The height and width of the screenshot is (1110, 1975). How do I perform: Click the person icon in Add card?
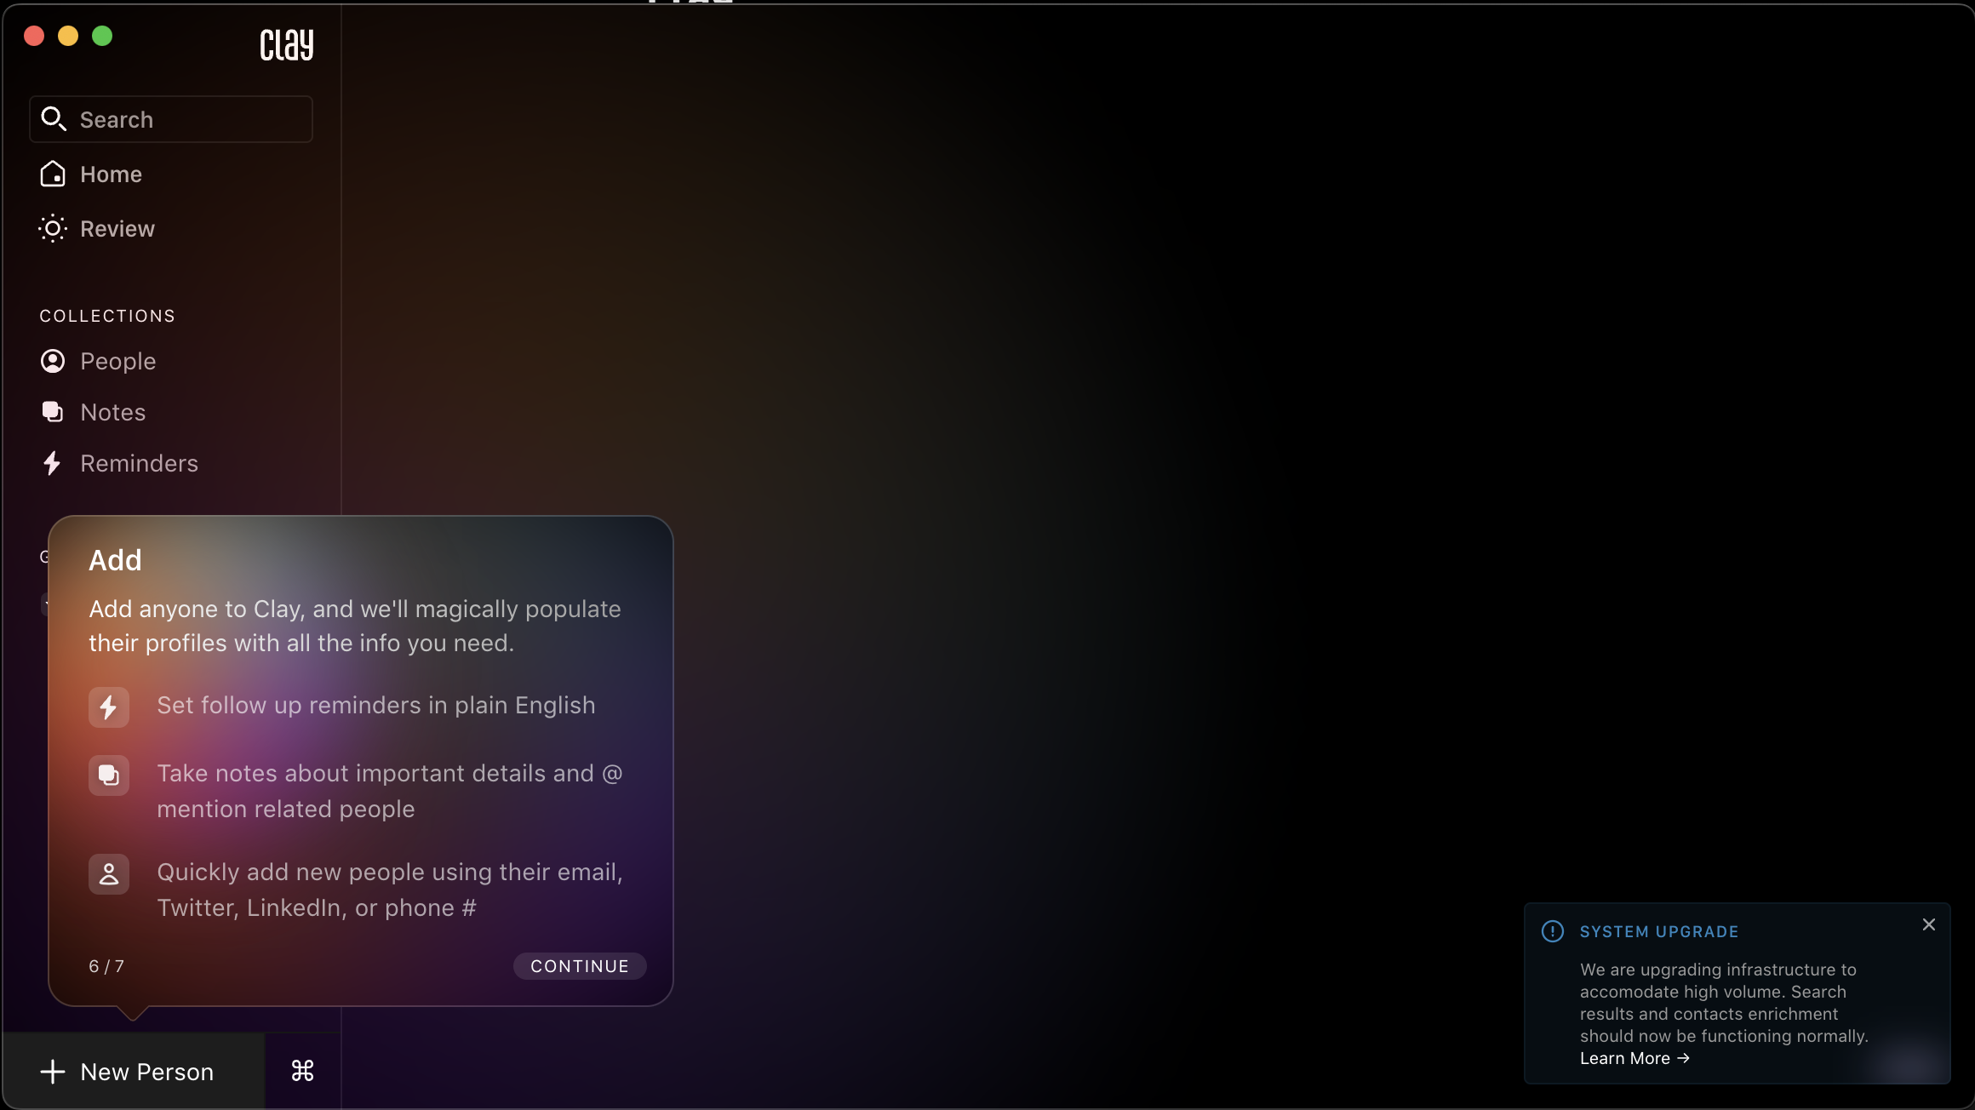click(x=109, y=874)
